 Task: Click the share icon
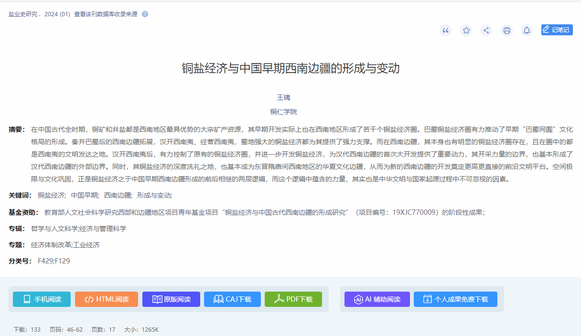coord(486,31)
